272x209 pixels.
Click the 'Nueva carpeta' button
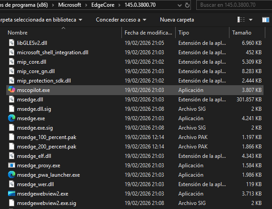point(177,20)
